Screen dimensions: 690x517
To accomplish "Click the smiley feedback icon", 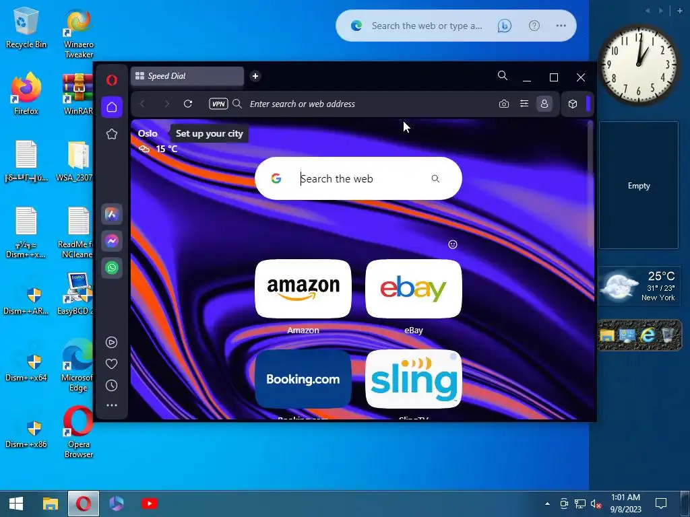I will (x=452, y=244).
